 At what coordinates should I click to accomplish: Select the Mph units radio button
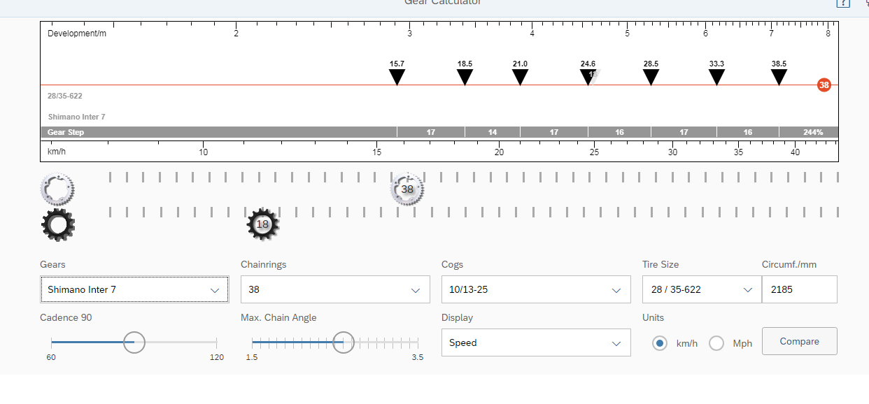pos(716,343)
